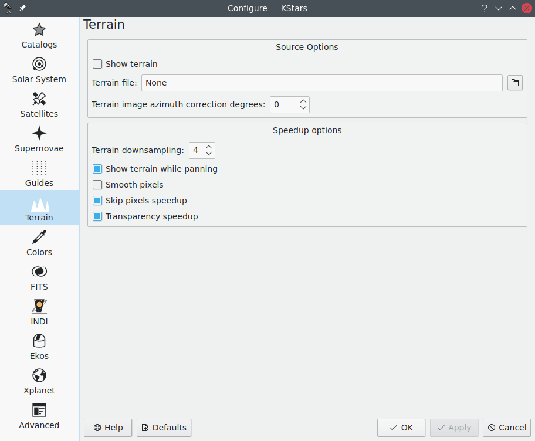535x441 pixels.
Task: Open the Catalogs settings page
Action: [39, 35]
